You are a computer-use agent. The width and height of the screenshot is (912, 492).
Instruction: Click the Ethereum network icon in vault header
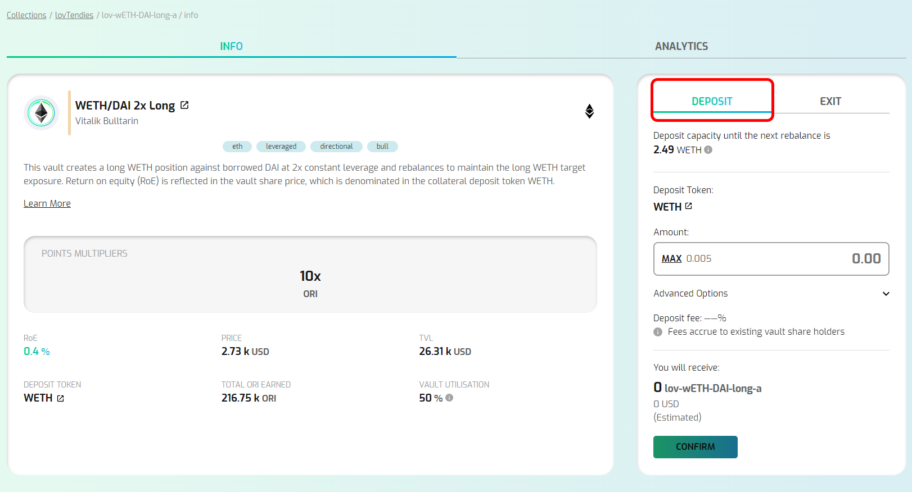pyautogui.click(x=589, y=111)
